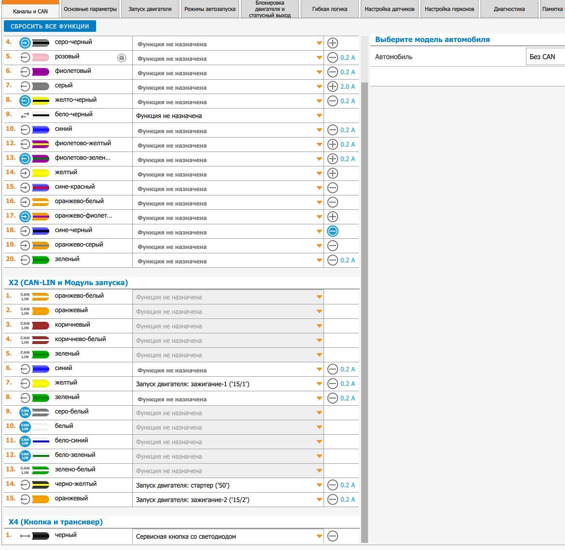Click CAN LIN icon of зелено-белый wire
Screen dimensions: 565x550
coord(25,470)
